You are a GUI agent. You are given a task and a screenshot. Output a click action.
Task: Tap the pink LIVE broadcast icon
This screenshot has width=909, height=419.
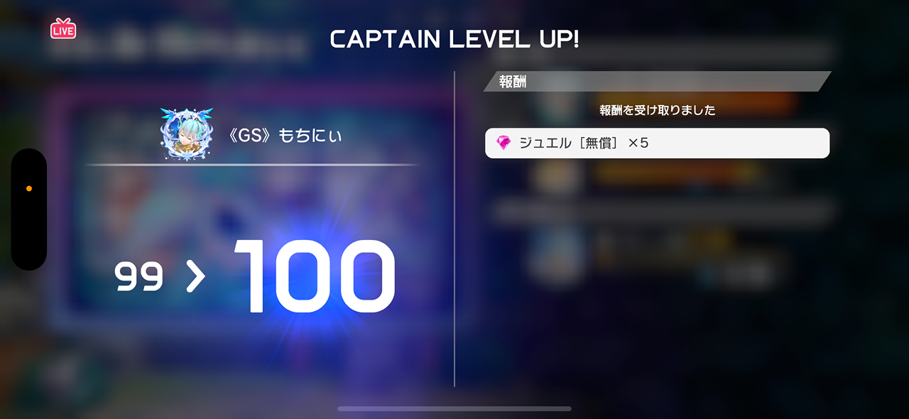point(63,28)
